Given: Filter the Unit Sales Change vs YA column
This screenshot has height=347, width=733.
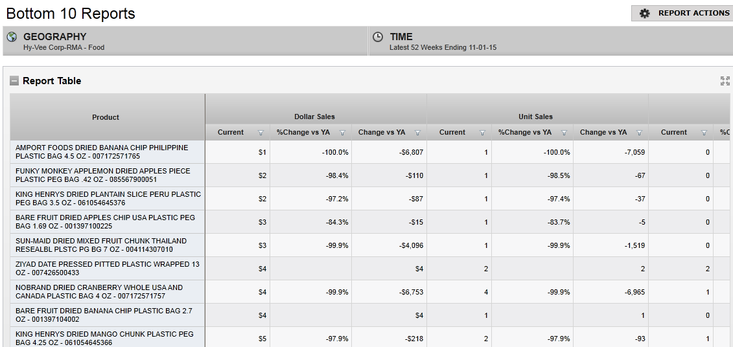Looking at the screenshot, I should click(639, 133).
